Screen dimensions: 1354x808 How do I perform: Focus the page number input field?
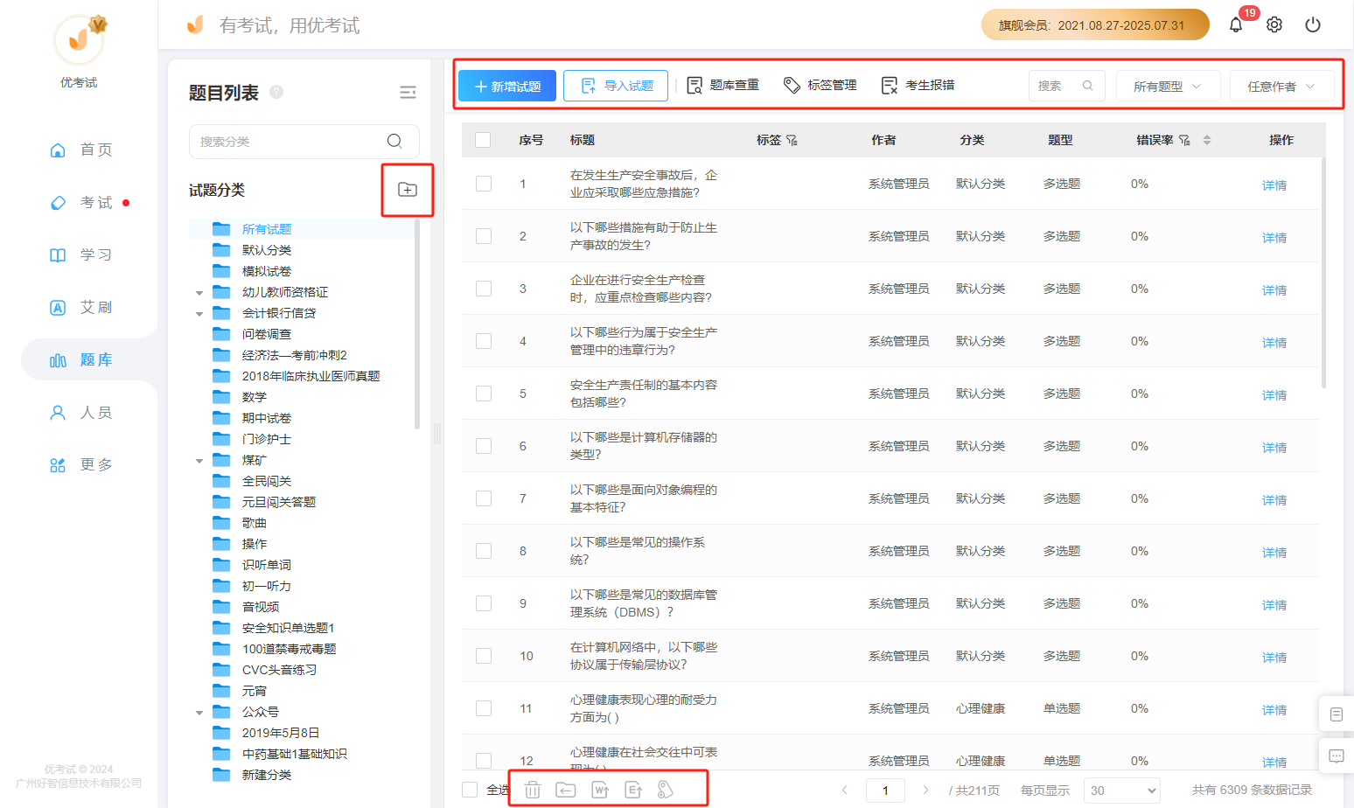[885, 790]
